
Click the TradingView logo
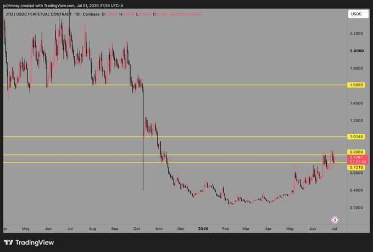point(29,243)
